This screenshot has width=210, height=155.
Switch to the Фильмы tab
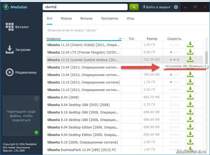pos(86,19)
